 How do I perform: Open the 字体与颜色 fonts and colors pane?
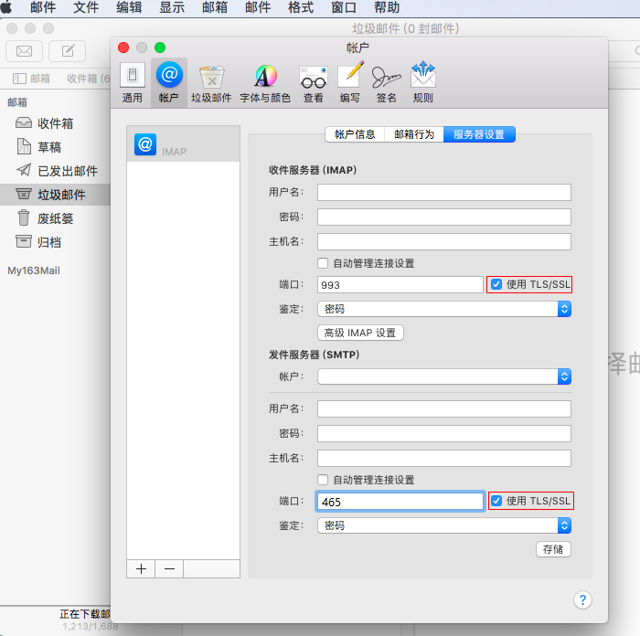265,83
